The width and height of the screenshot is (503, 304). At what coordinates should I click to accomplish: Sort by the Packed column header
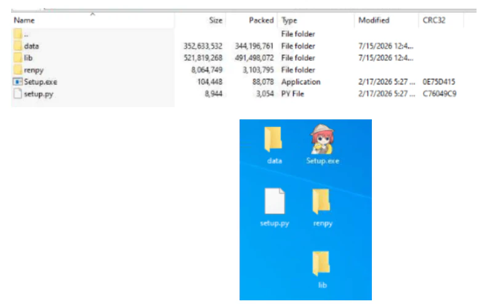(x=261, y=20)
